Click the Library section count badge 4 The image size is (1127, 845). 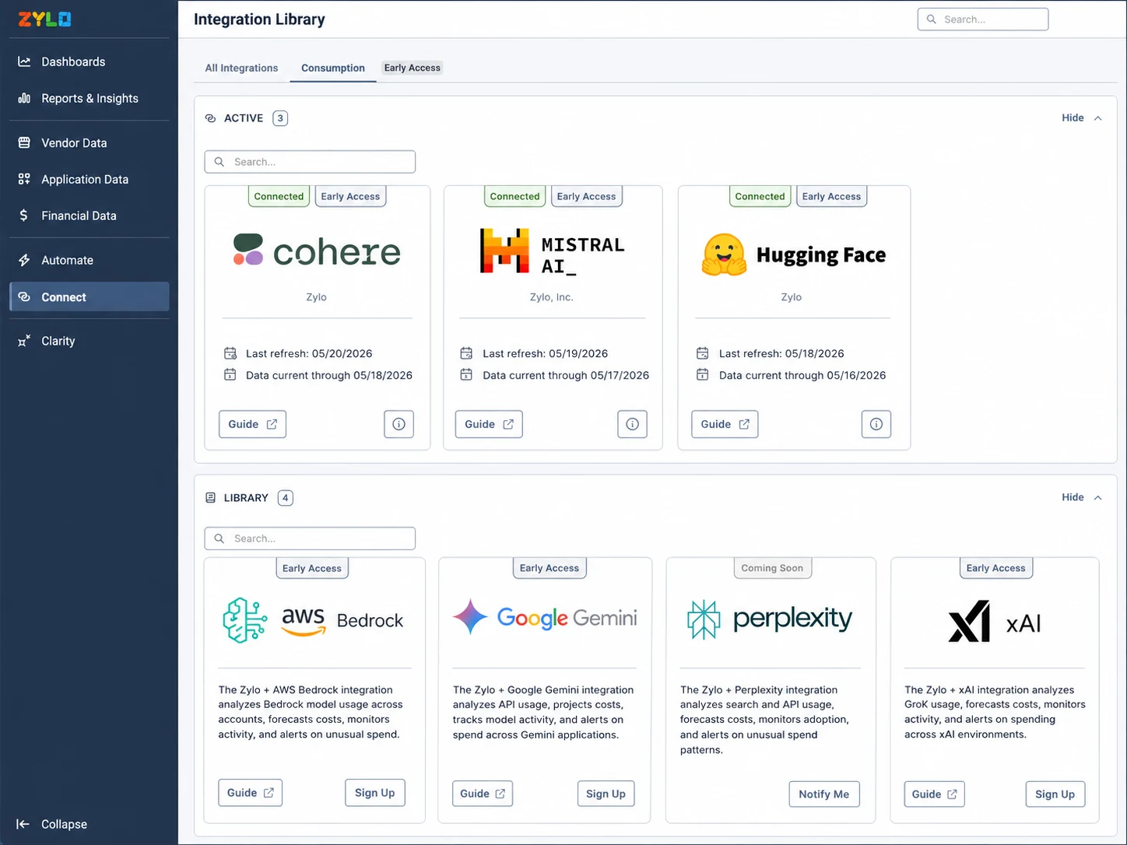286,498
